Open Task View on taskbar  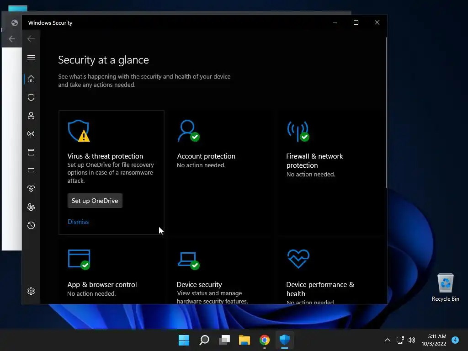tap(224, 340)
